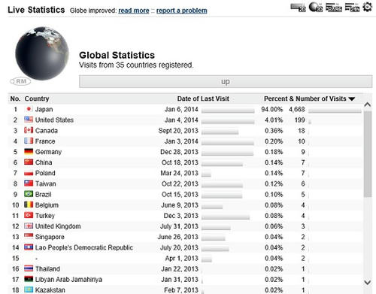Screen dimensions: 376x294
Task: Switch to the 2D map view icon
Action: click(298, 8)
